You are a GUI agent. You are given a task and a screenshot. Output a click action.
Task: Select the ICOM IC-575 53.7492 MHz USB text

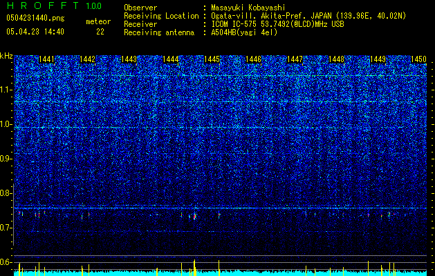coord(277,24)
